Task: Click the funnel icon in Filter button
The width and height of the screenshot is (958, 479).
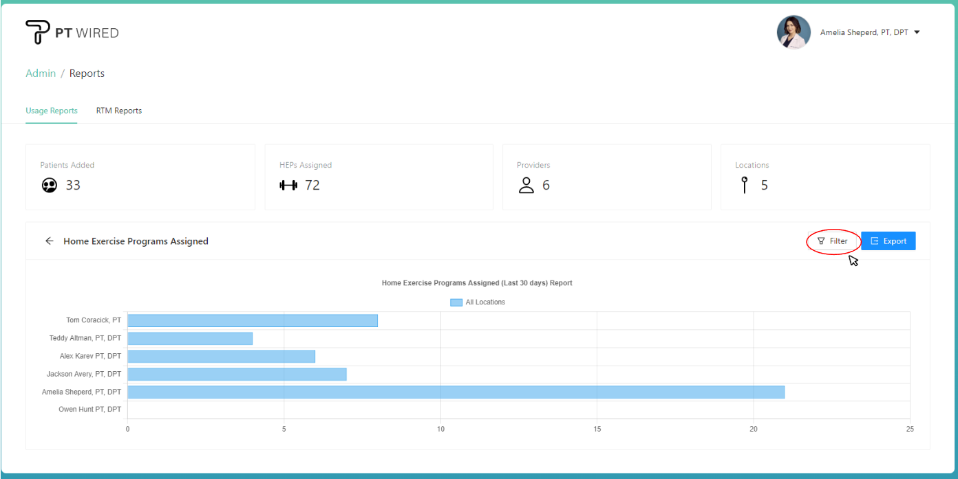Action: point(821,241)
